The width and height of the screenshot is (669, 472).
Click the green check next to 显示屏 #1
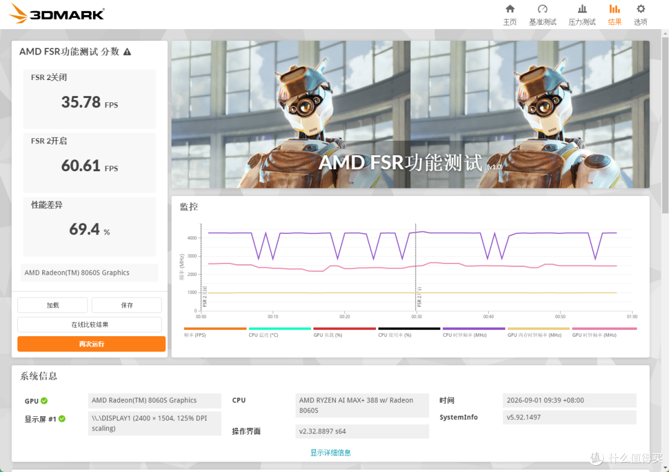pos(62,419)
